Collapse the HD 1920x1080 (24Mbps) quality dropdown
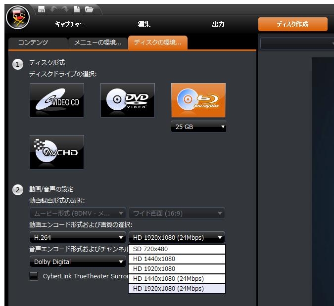This screenshot has height=306, width=334. 177,237
